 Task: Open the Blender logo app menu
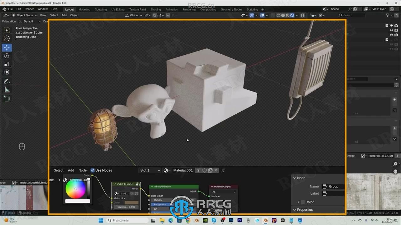[4, 9]
